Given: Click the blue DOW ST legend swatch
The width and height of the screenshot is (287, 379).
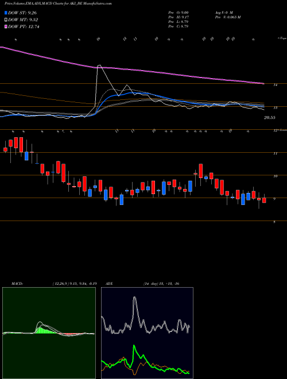Looking at the screenshot, I should pyautogui.click(x=6, y=13).
